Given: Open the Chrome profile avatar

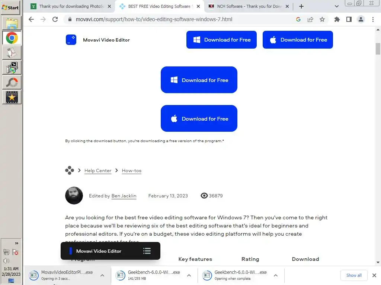Looking at the screenshot, I should [x=361, y=19].
